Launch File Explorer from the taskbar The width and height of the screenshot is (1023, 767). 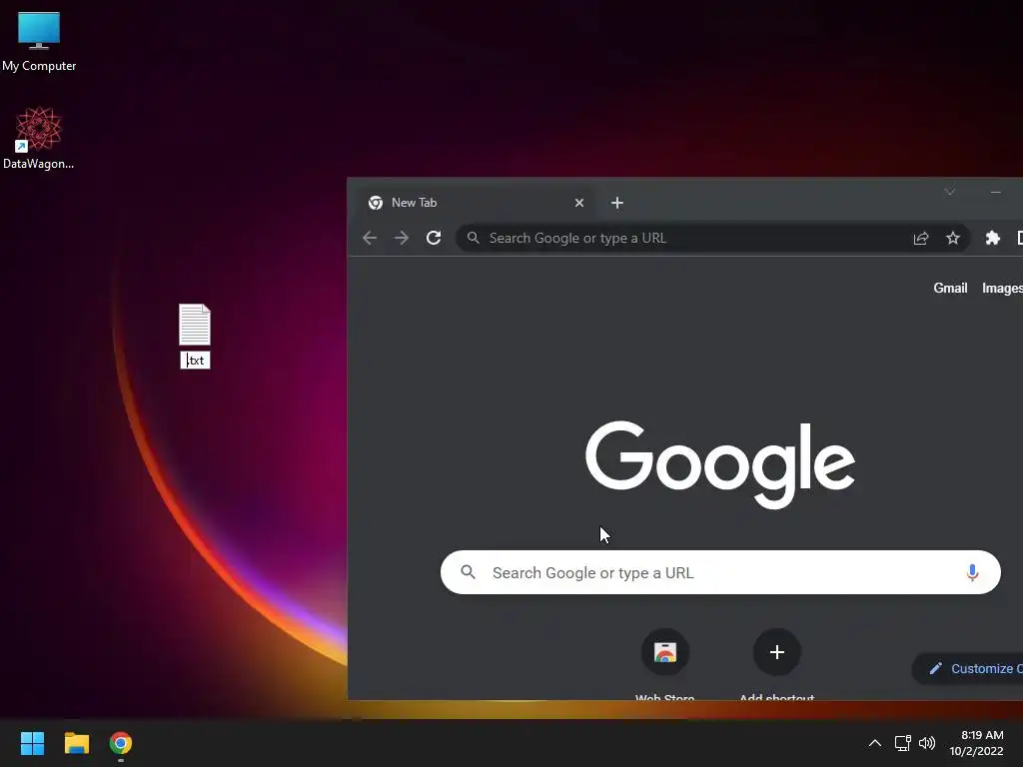coord(76,743)
